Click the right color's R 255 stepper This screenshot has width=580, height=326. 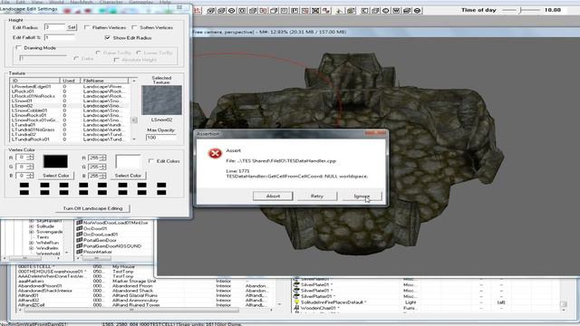102,158
